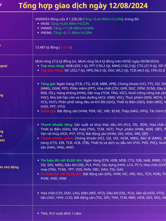Click the "VN30: Tăng +6,60 điểm/+0,52%" bullet

tap(65, 24)
